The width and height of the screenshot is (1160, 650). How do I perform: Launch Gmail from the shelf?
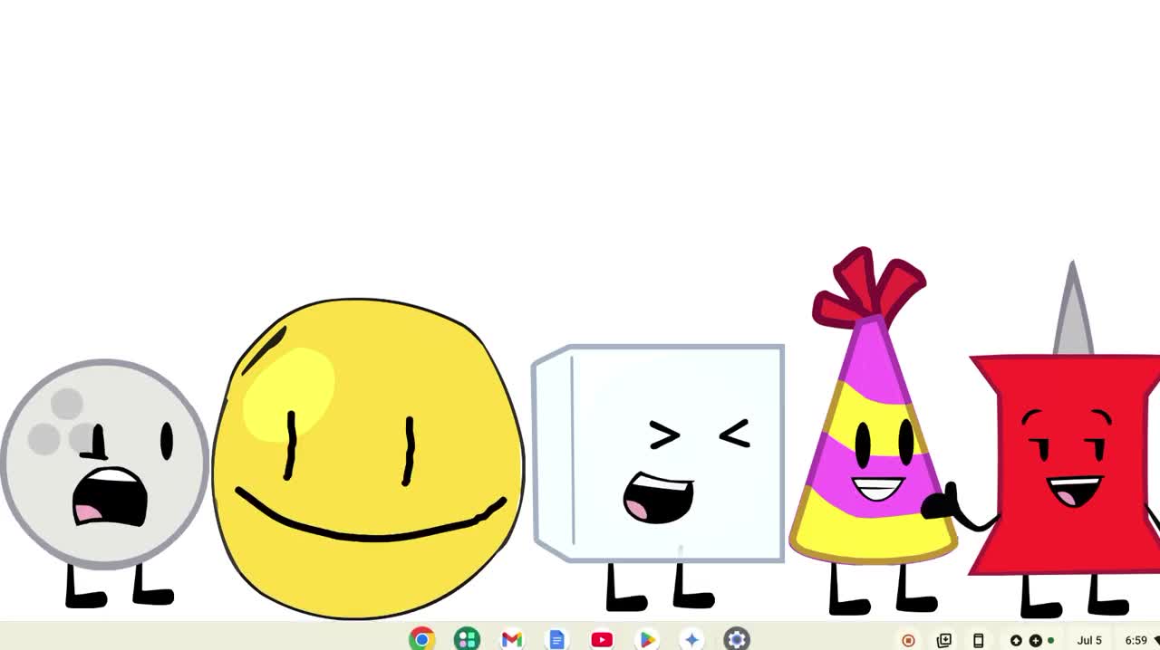(x=512, y=639)
